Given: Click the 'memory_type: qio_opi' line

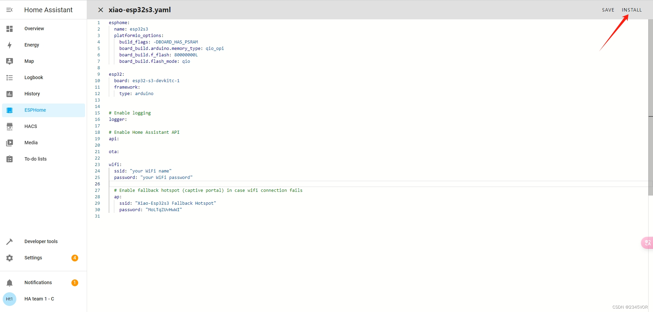Looking at the screenshot, I should click(x=171, y=49).
